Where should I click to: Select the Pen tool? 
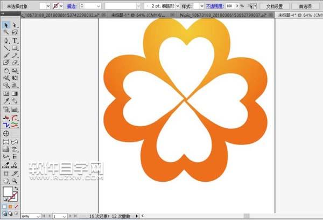pos(6,40)
